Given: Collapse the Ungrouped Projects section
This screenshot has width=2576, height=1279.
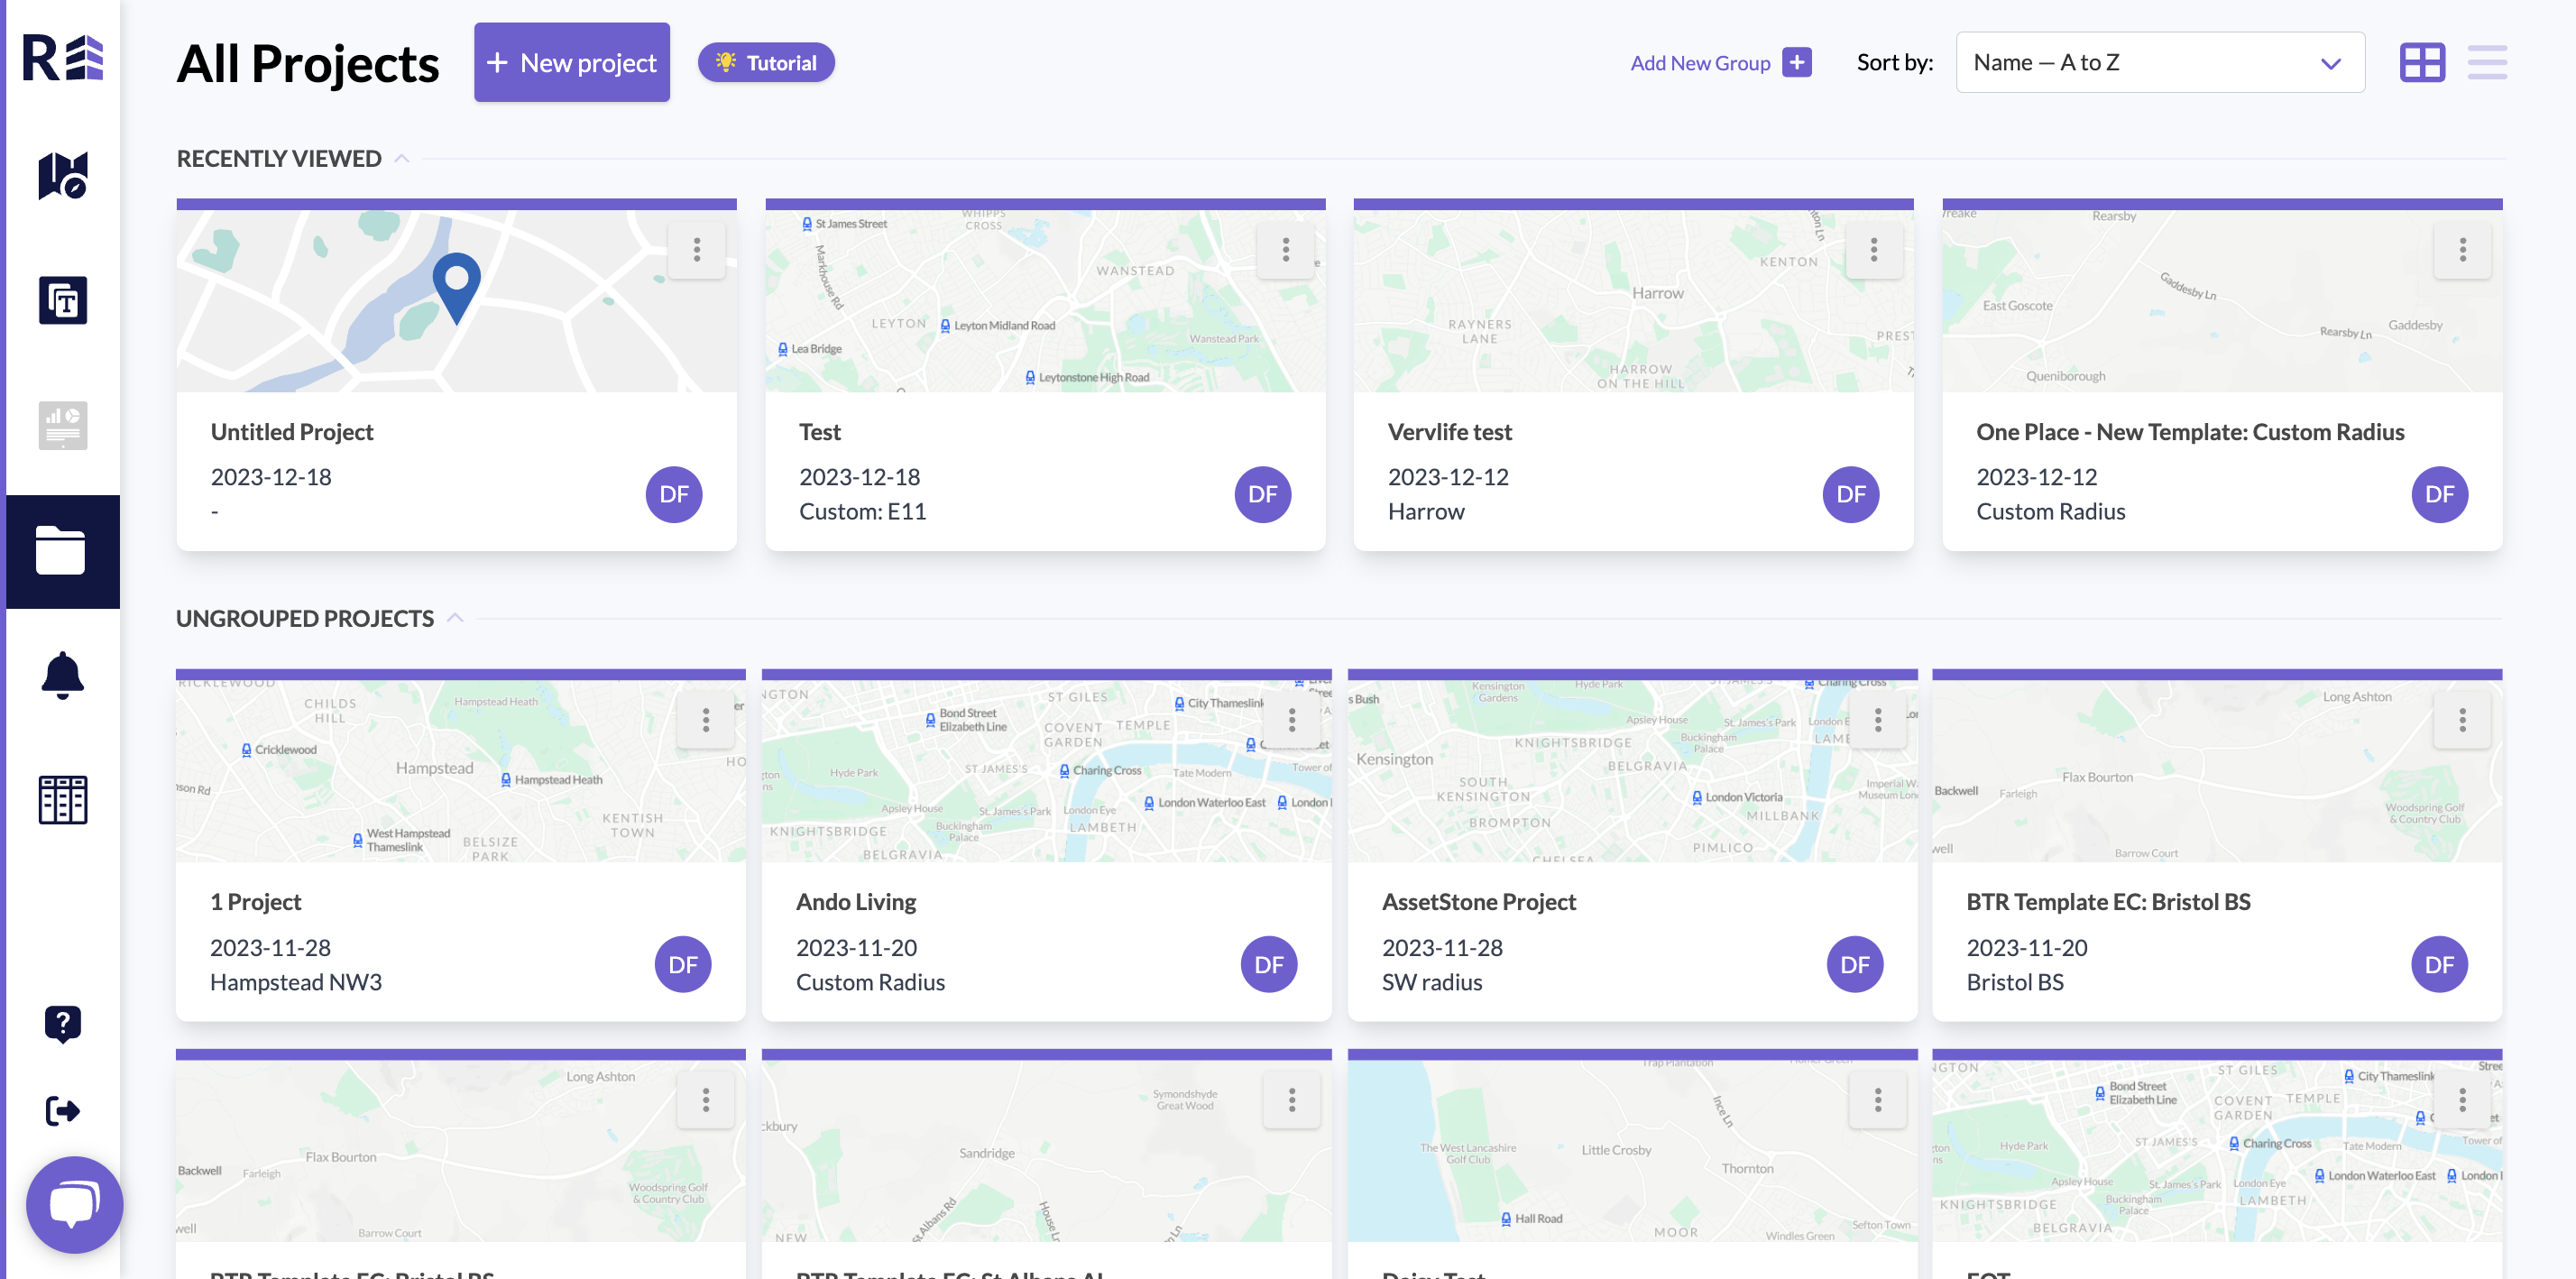Looking at the screenshot, I should 455,618.
